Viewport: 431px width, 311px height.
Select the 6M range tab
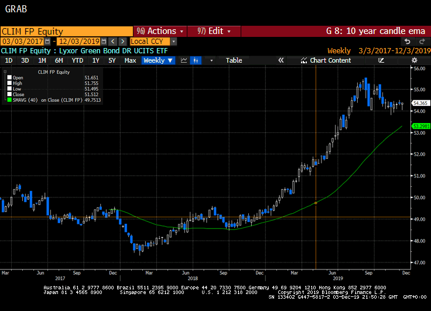[59, 60]
